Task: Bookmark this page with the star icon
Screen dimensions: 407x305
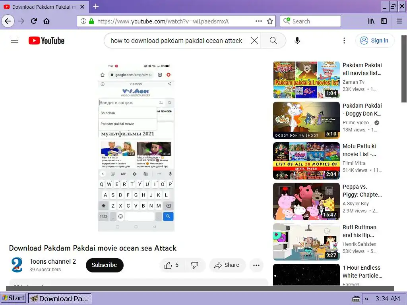Action: (270, 21)
